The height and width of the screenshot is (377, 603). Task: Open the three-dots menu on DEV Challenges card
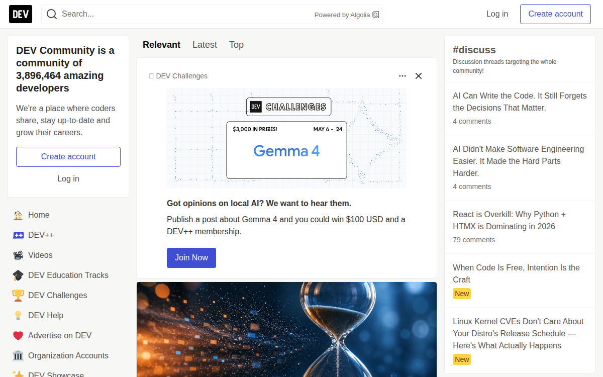(403, 76)
